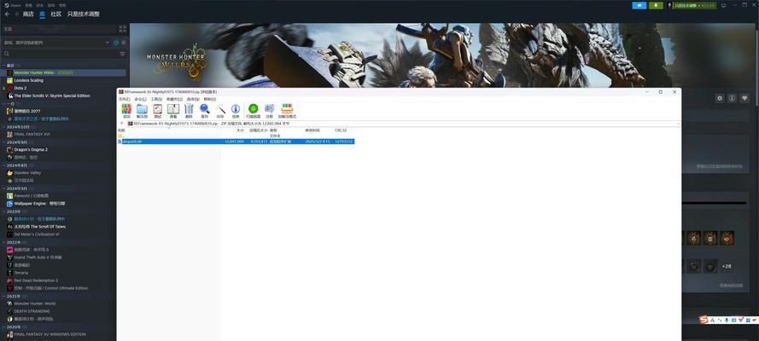Toggle the blue recent-activity sort icon in library filter
Screen dimensions: 759x341
pyautogui.click(x=116, y=43)
